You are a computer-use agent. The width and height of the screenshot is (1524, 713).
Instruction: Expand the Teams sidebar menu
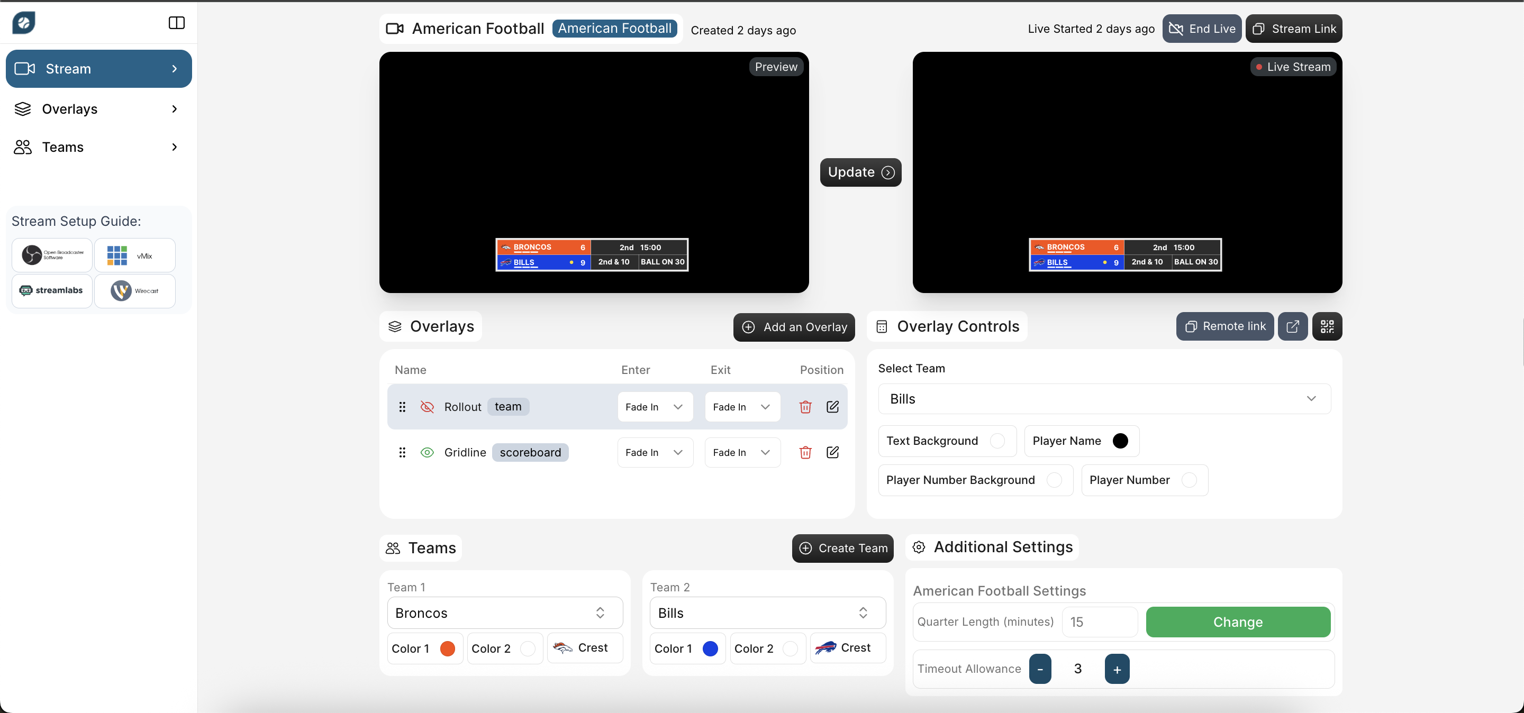(x=98, y=147)
